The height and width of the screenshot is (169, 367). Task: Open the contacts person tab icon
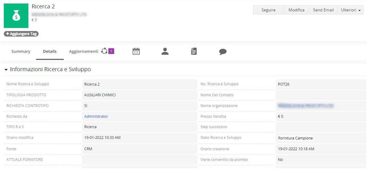tap(165, 51)
